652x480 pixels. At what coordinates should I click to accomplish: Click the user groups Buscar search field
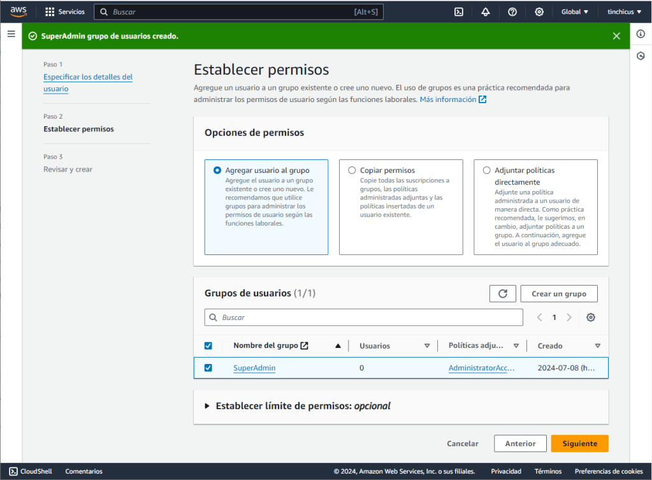tap(363, 317)
